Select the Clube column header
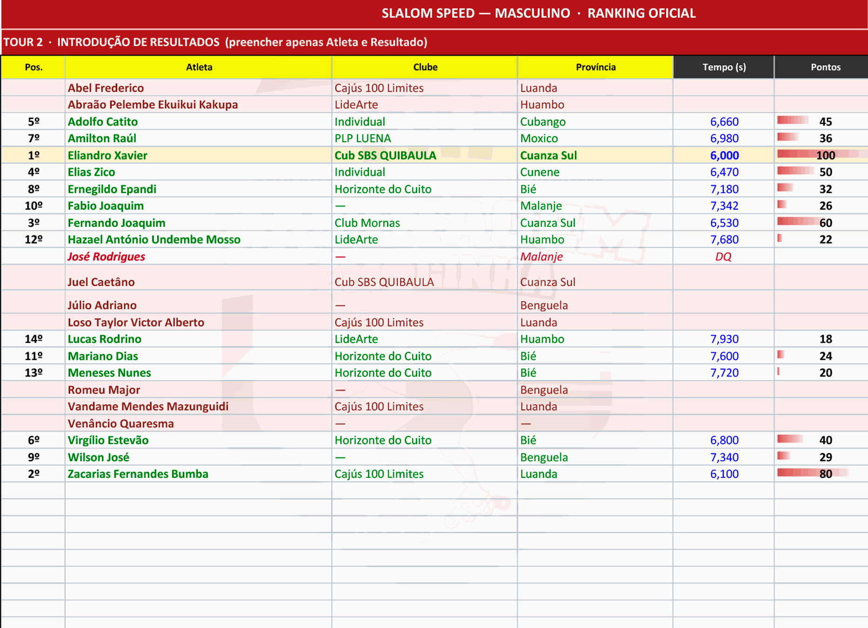Image resolution: width=868 pixels, height=628 pixels. pos(425,67)
